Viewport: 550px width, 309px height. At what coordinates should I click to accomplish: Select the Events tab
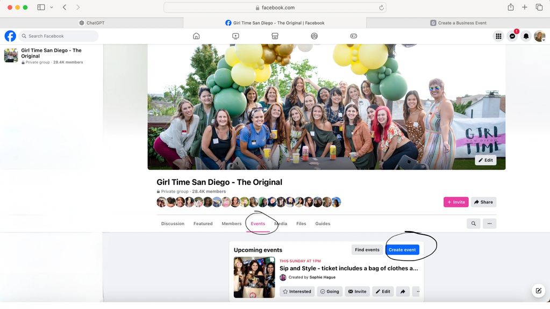pos(258,224)
